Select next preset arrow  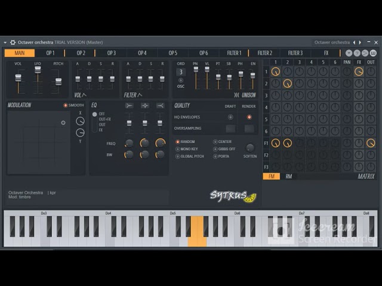click(360, 42)
